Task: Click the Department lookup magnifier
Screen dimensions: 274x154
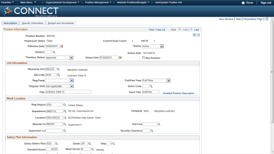Action: 65,111
